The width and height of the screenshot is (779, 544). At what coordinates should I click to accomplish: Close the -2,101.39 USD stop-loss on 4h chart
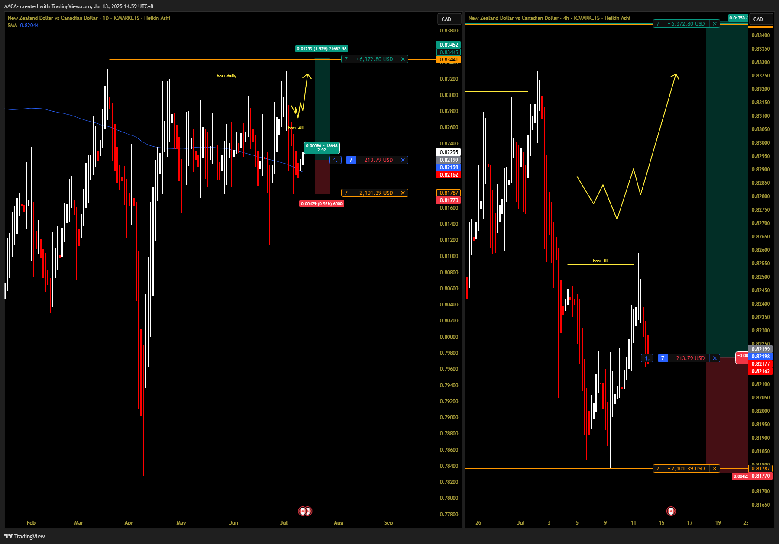coord(714,469)
